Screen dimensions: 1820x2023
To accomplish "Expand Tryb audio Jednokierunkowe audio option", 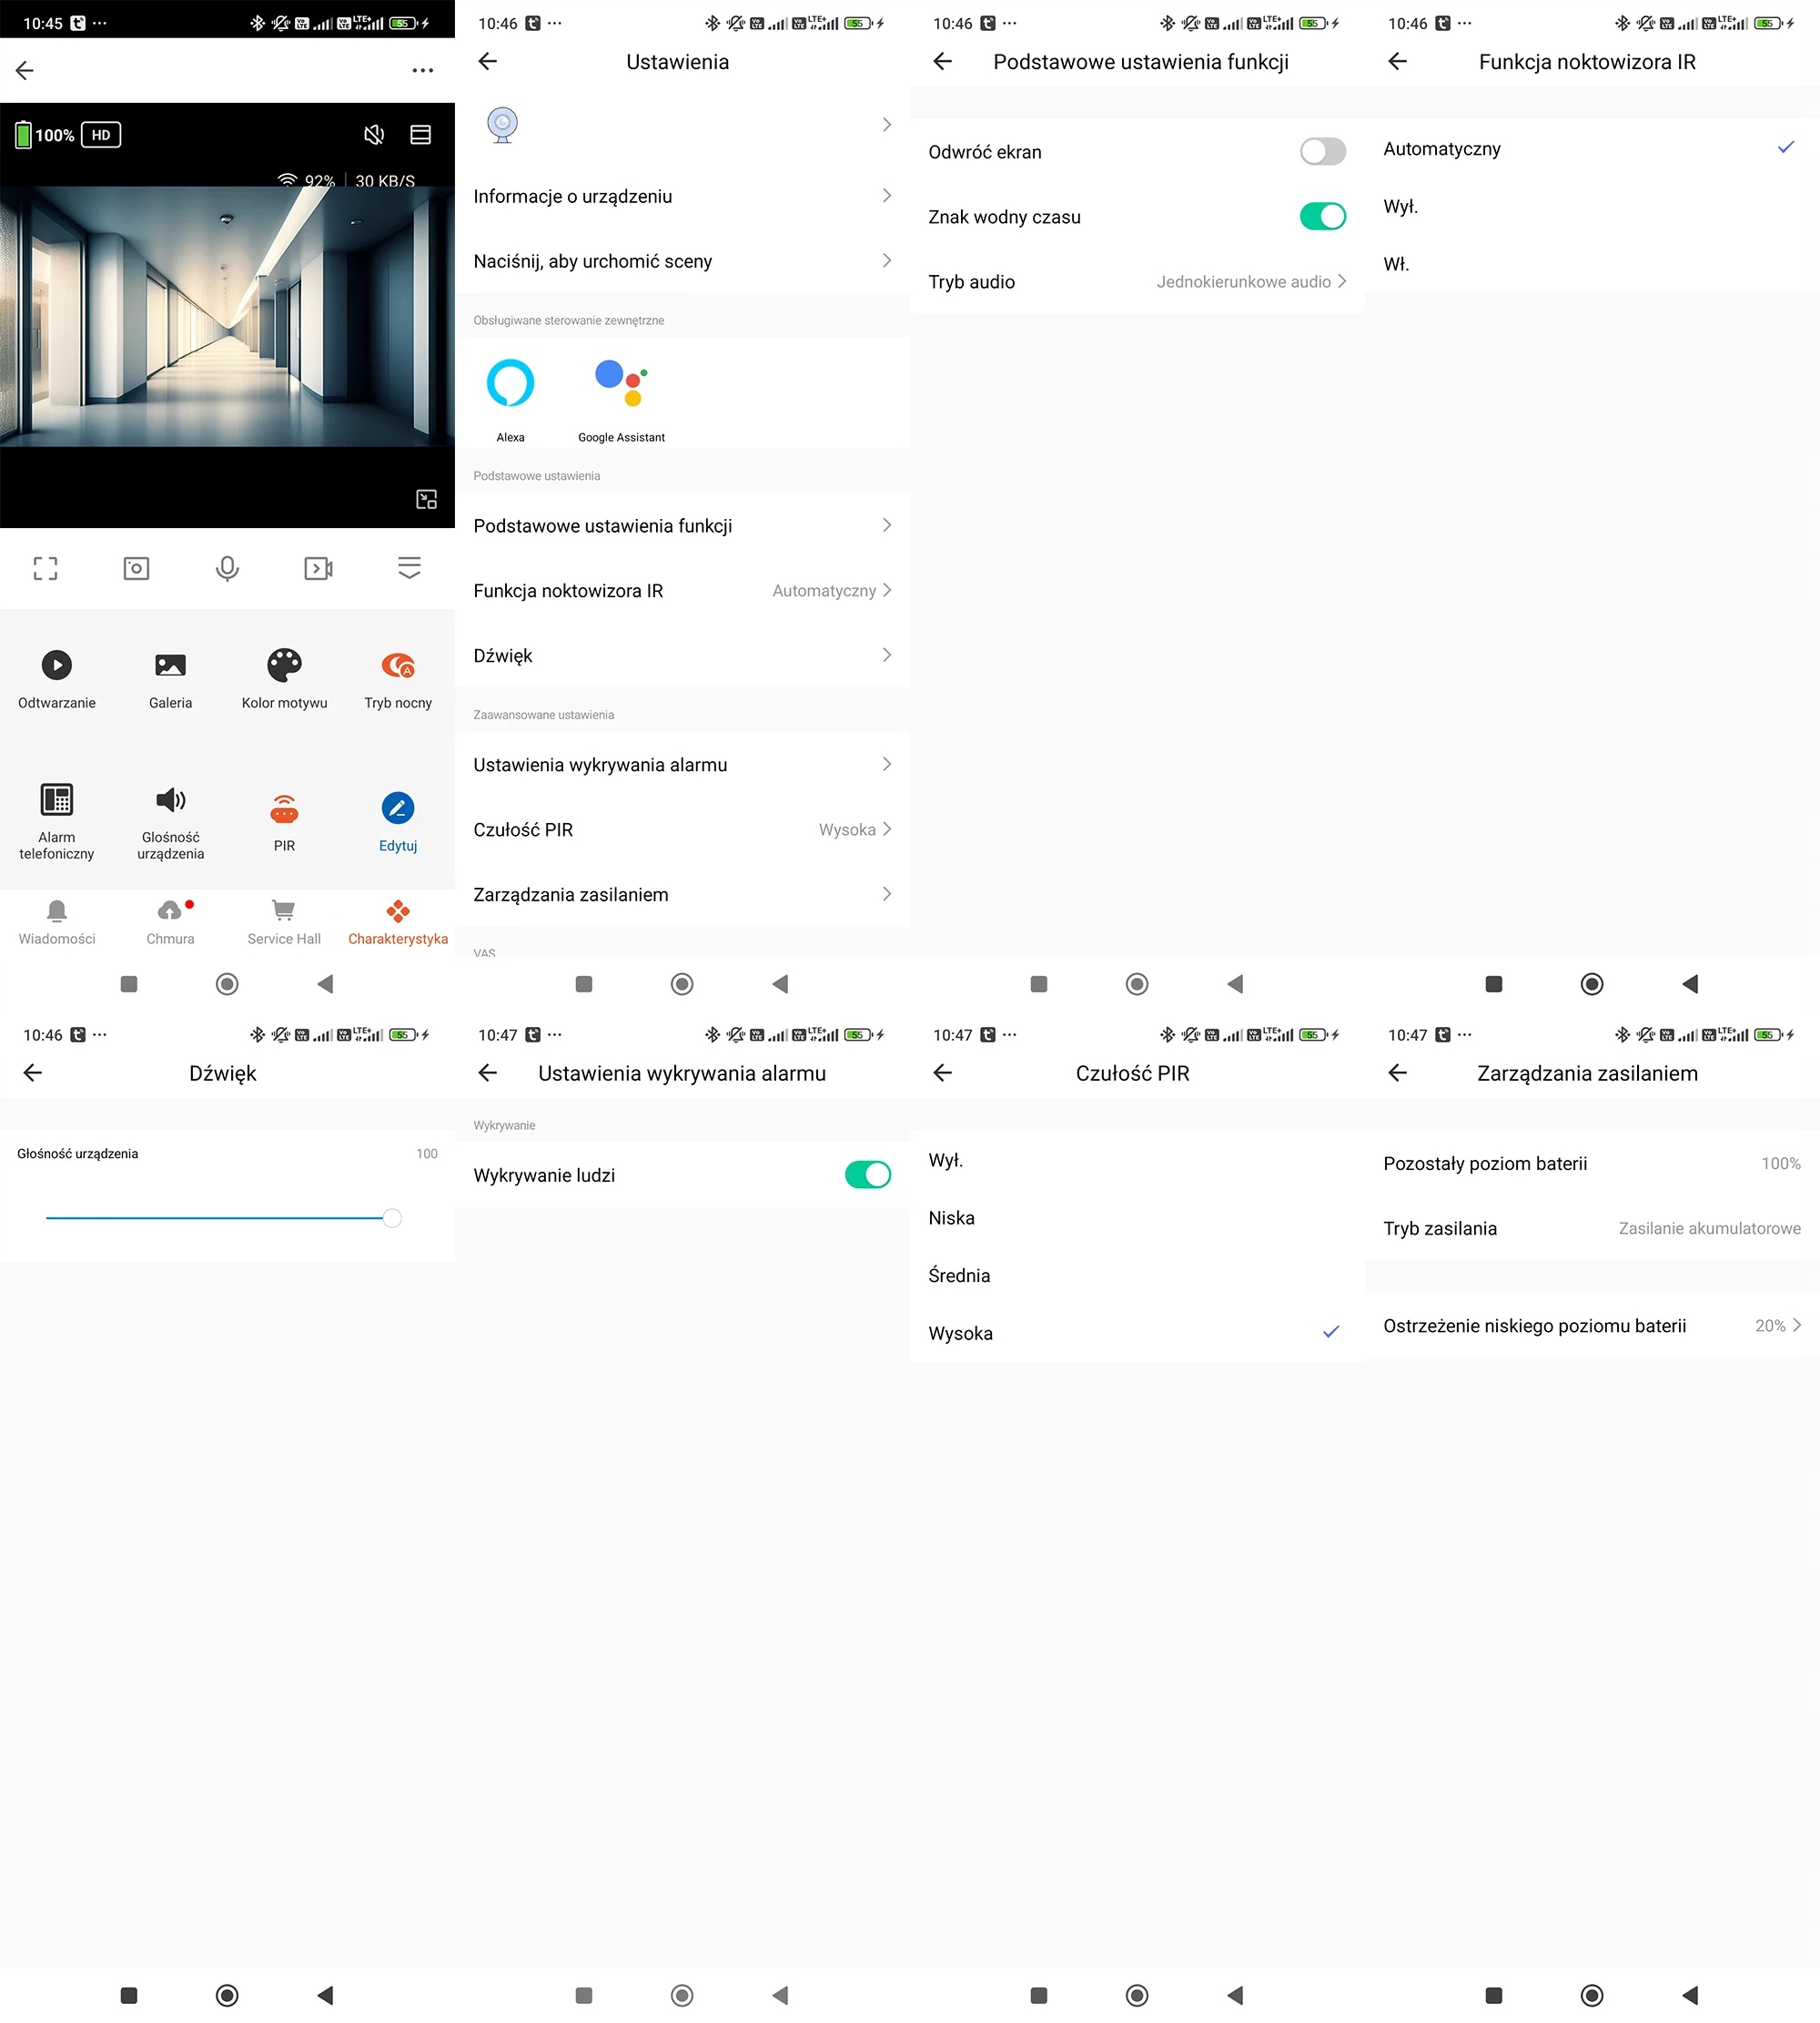I will point(1250,282).
